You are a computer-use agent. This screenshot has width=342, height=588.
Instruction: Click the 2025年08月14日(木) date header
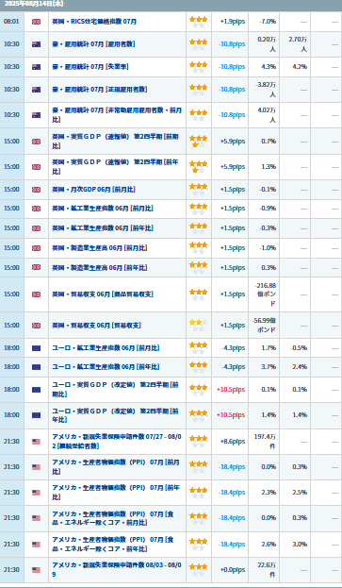34,4
